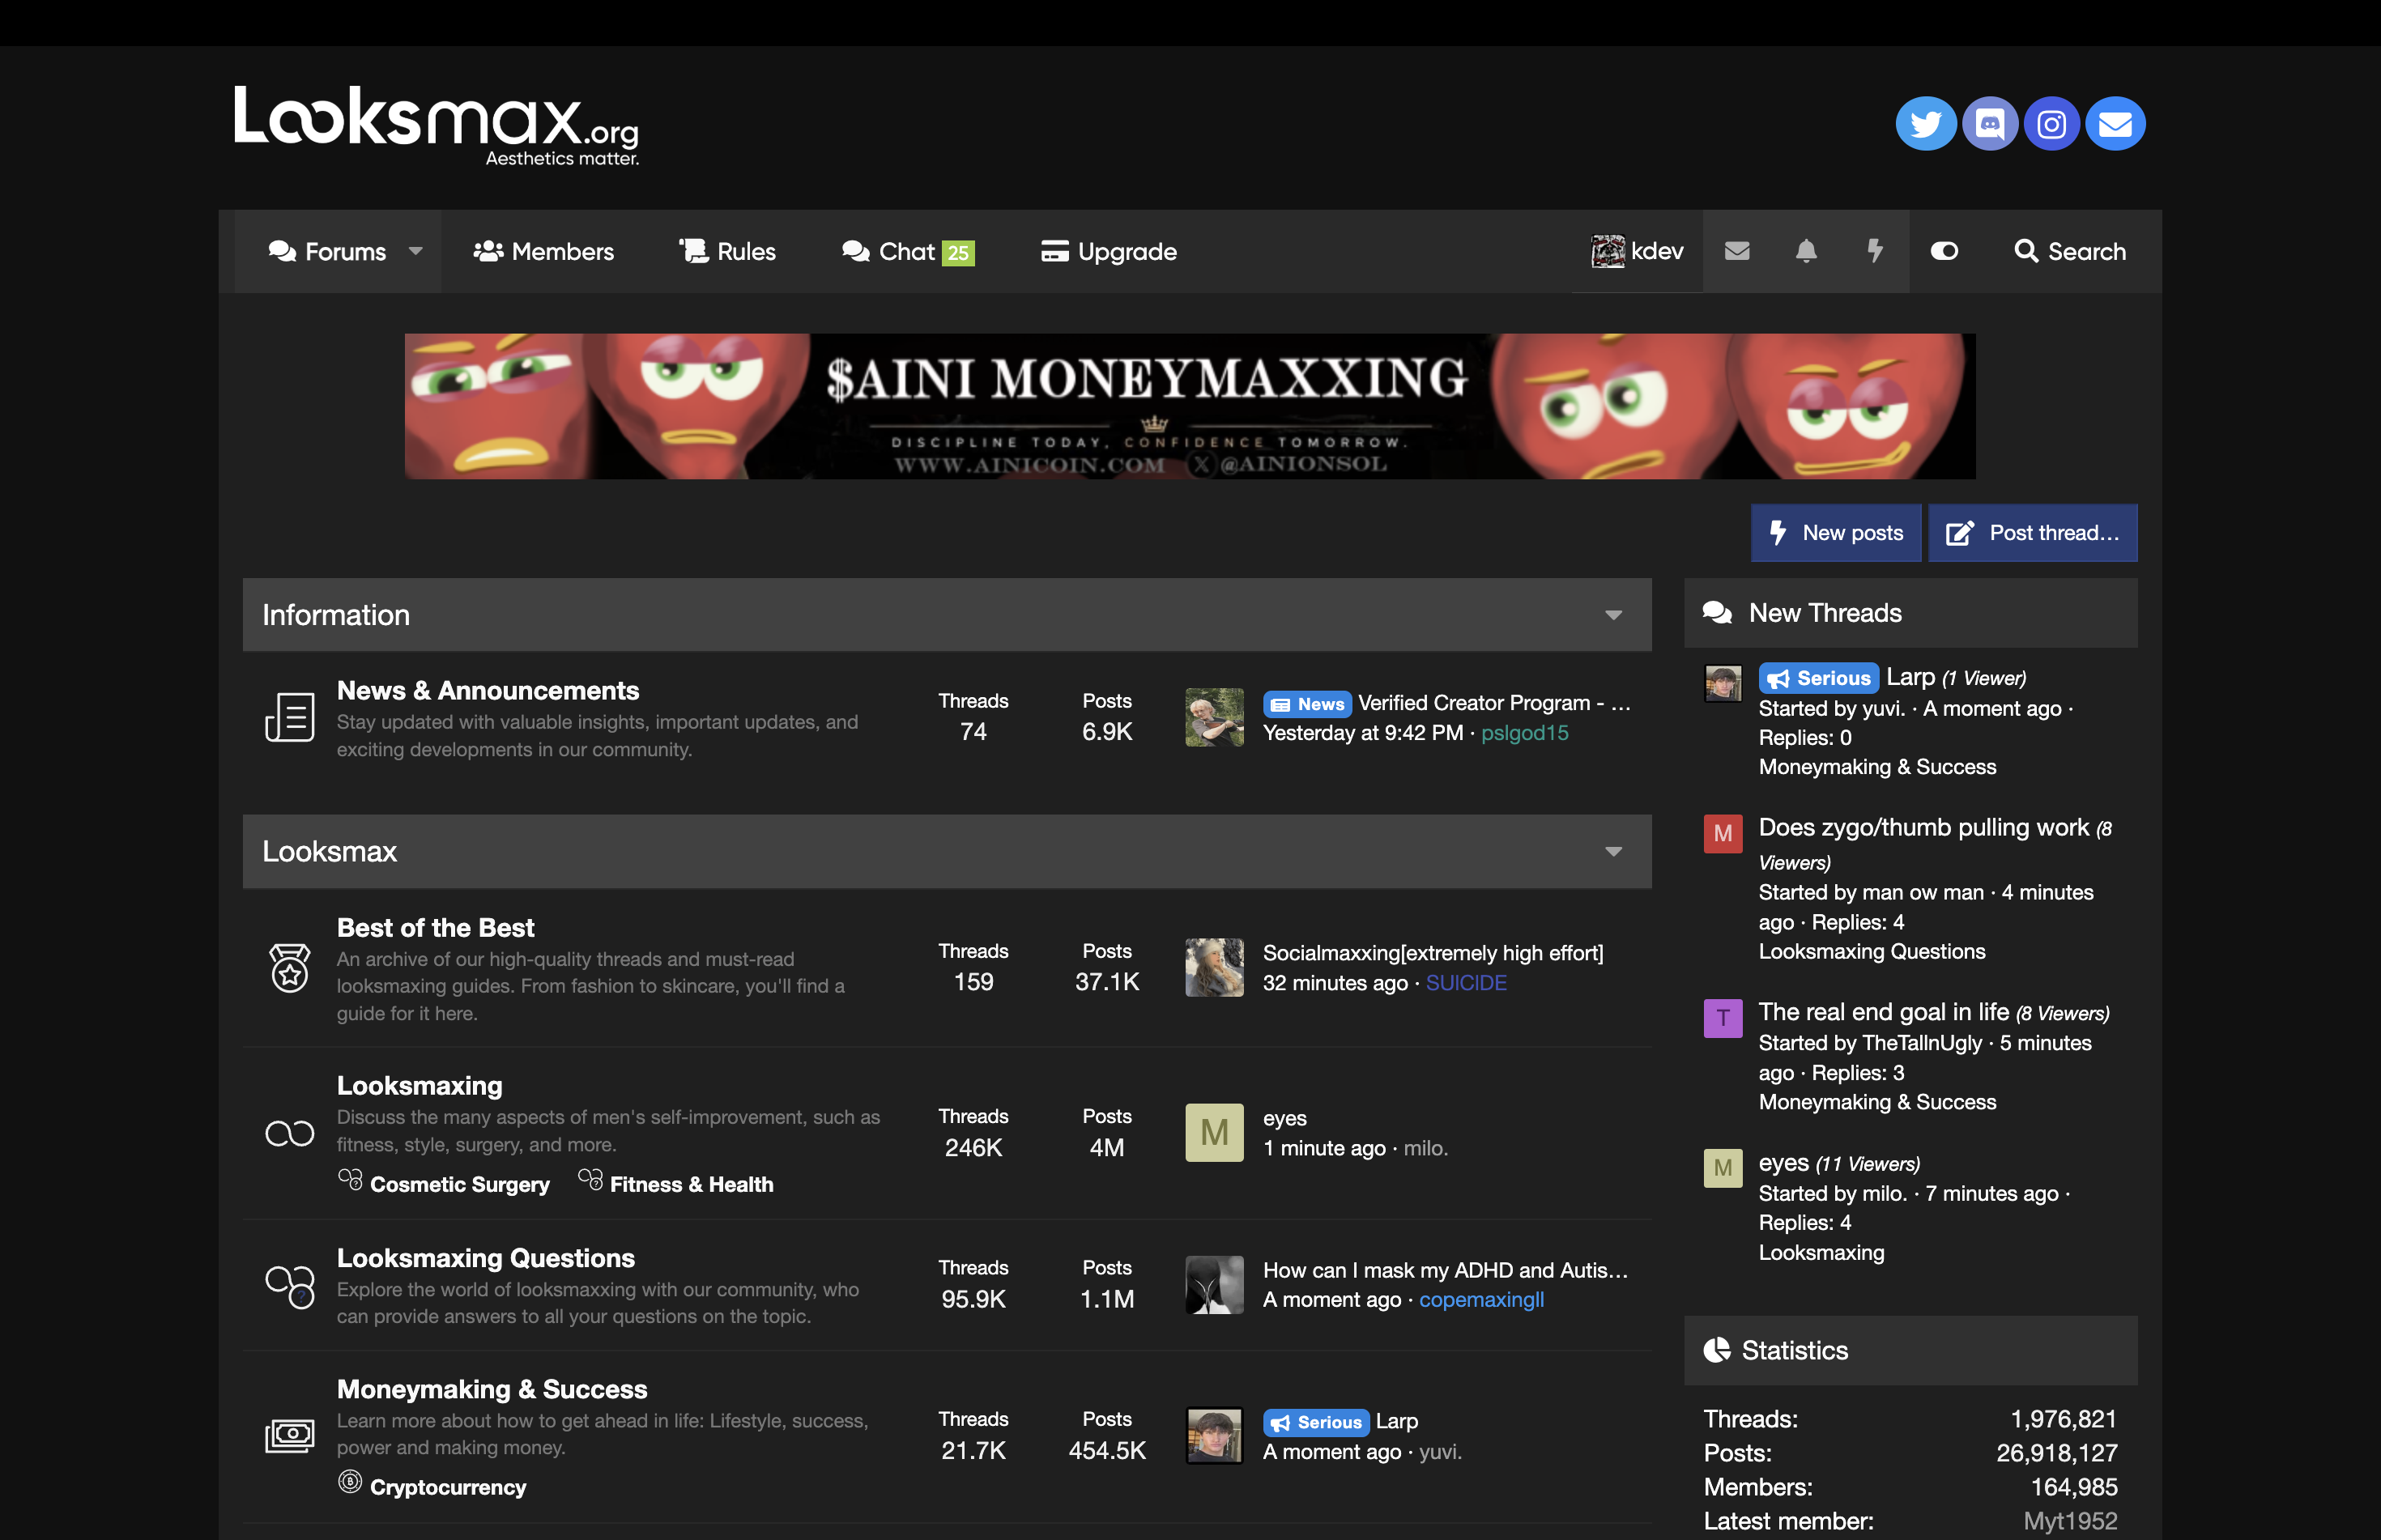Screen dimensions: 2381x1540
Task: Collapse the Information category
Action: [x=1613, y=615]
